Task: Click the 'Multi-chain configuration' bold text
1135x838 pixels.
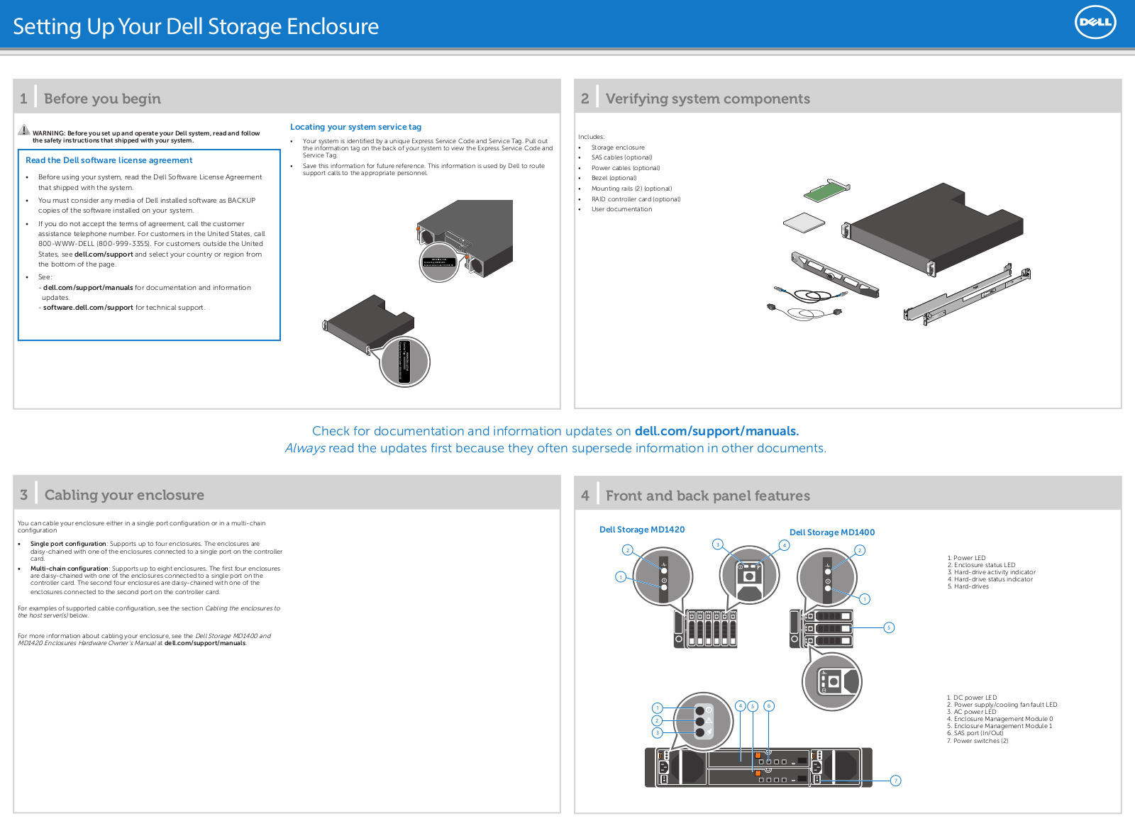Action: point(70,569)
